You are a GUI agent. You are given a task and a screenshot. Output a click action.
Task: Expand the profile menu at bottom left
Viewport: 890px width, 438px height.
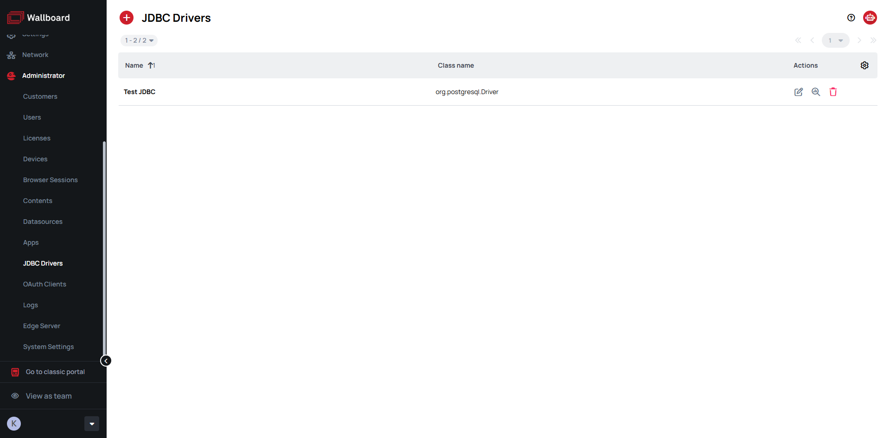click(x=91, y=423)
